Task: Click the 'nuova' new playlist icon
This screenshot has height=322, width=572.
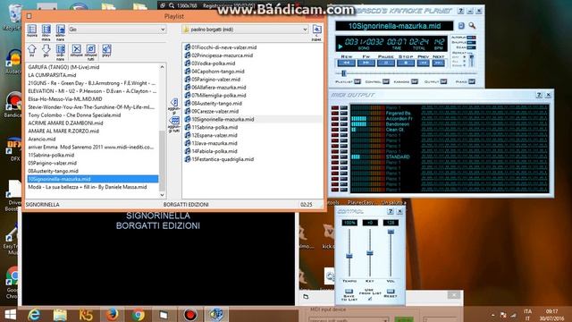Action: coord(32,30)
